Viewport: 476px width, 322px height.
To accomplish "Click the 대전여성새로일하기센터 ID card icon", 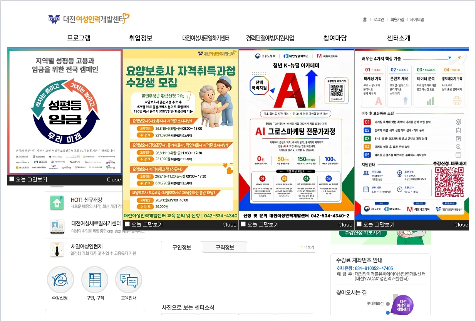I will [57, 226].
